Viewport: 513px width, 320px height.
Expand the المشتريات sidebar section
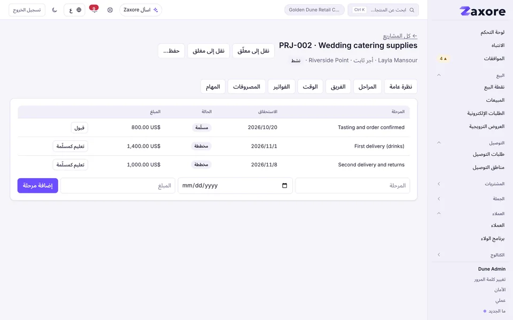[439, 184]
